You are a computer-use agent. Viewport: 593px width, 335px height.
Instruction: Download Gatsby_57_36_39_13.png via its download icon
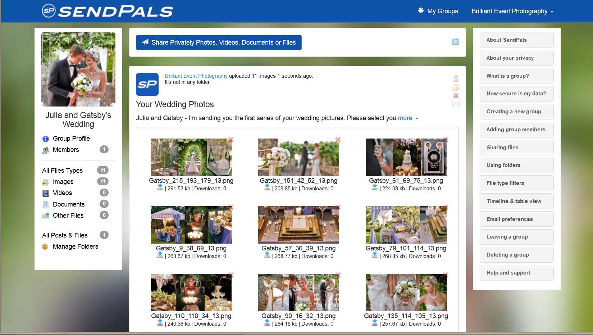click(267, 255)
